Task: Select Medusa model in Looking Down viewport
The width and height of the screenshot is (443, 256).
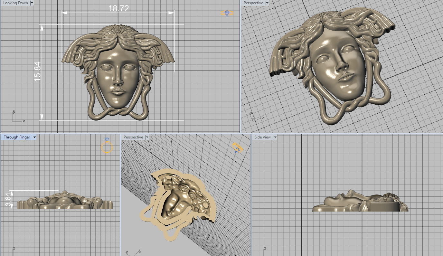Action: 118,73
